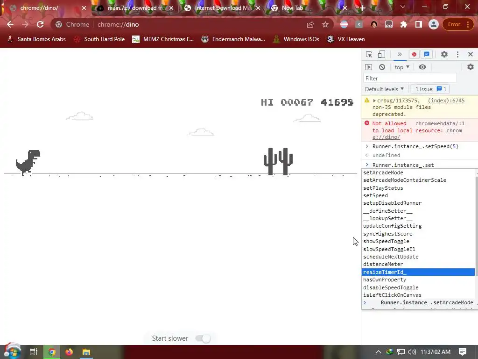Toggle the Start slower switch
This screenshot has width=478, height=359.
pyautogui.click(x=203, y=338)
